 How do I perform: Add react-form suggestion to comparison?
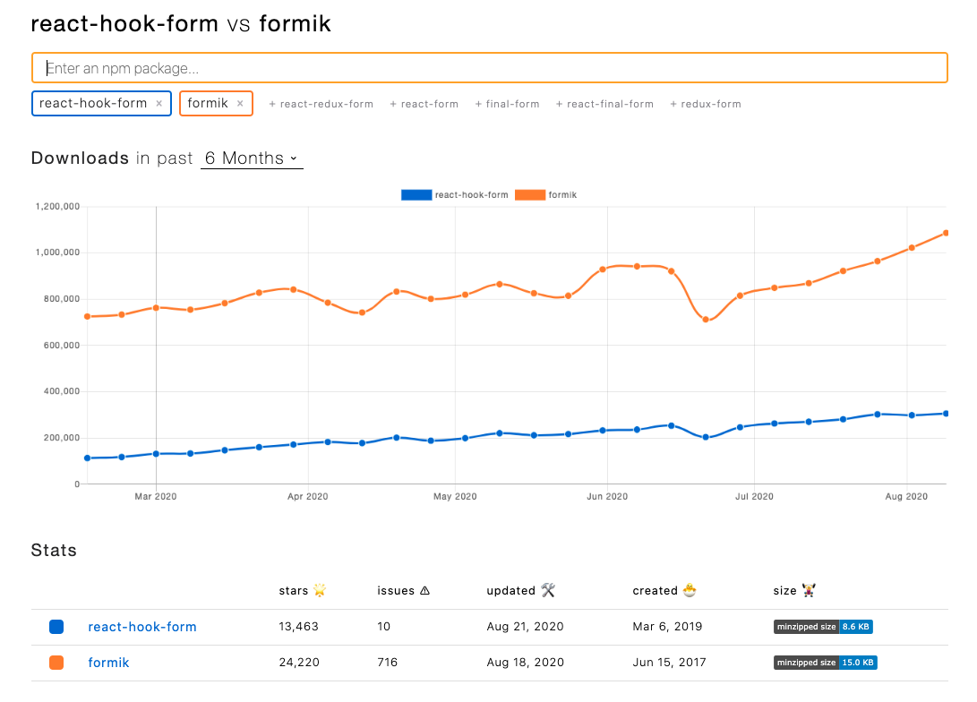(x=424, y=104)
